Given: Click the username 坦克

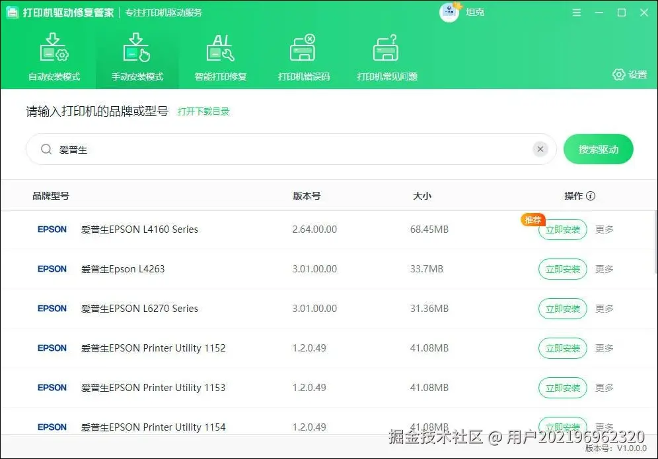Looking at the screenshot, I should [x=475, y=12].
